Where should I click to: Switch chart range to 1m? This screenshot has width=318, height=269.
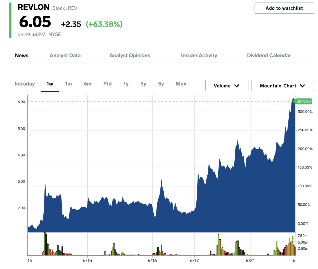[68, 84]
